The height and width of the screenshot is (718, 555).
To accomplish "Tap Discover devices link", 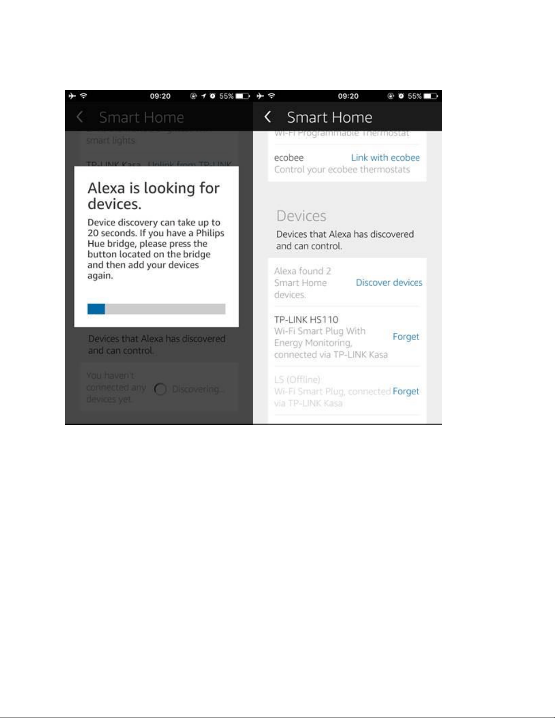I will [x=389, y=283].
